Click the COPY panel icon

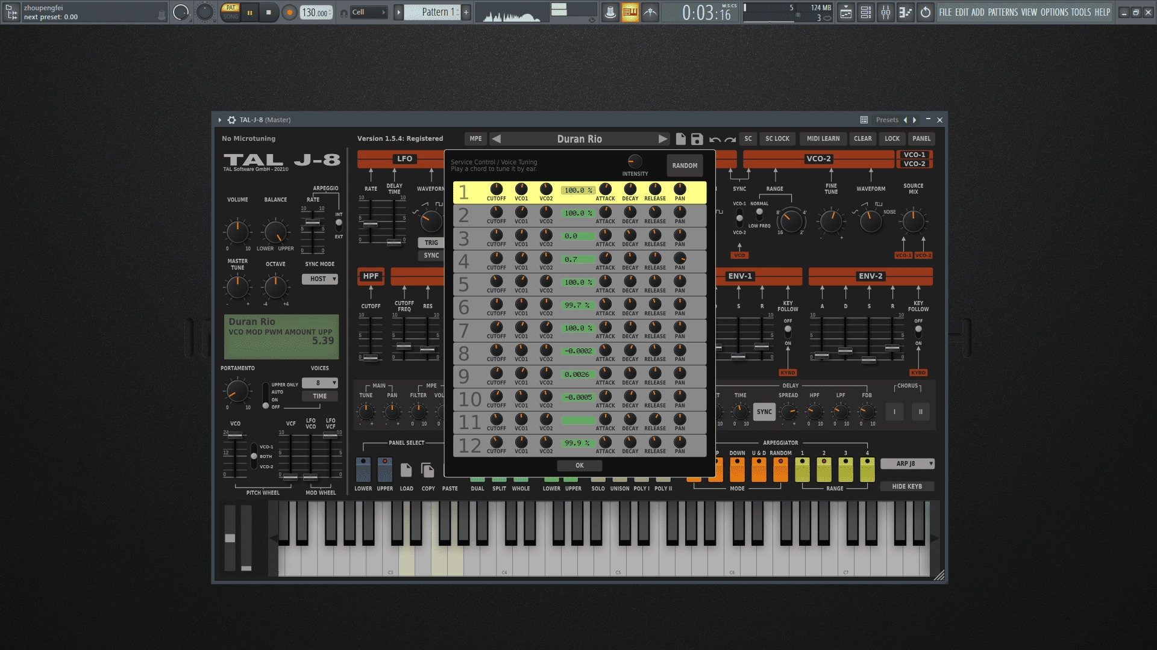(428, 470)
